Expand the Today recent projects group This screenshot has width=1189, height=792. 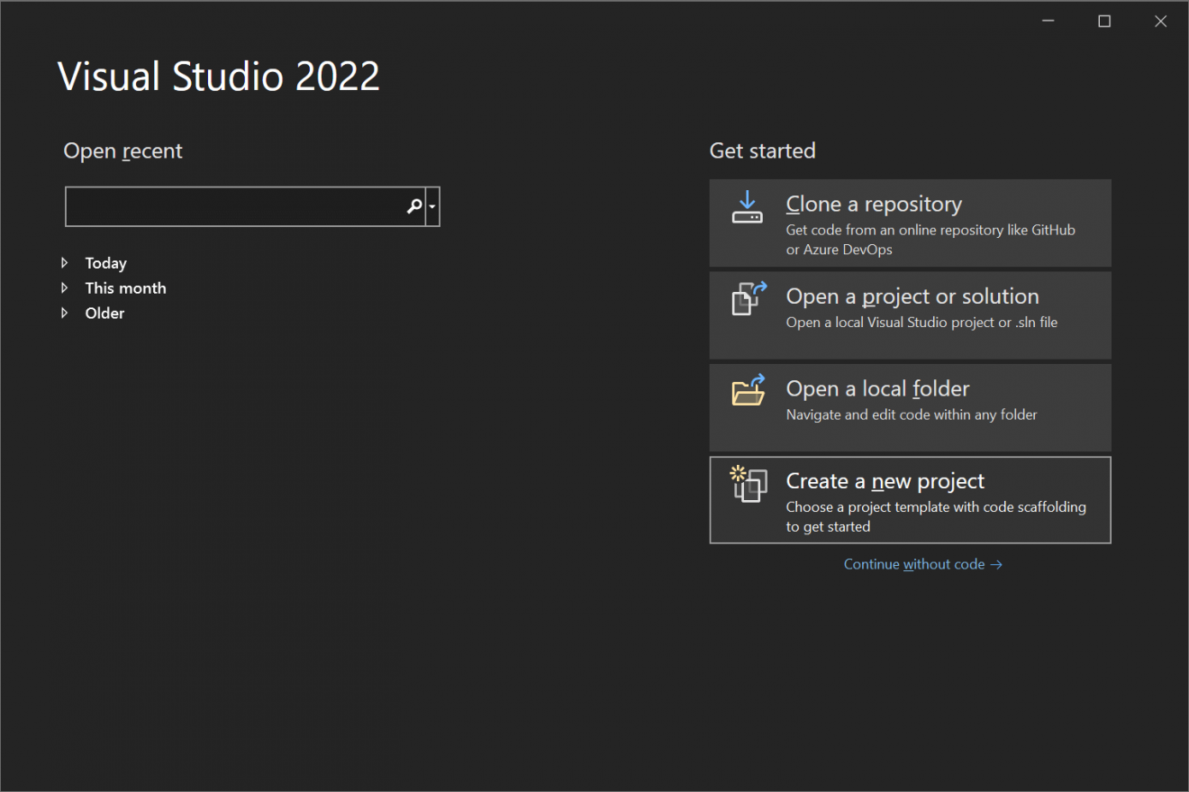(x=105, y=262)
